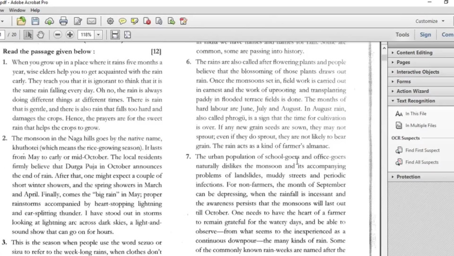Switch to the Sign pane tab

click(x=425, y=35)
